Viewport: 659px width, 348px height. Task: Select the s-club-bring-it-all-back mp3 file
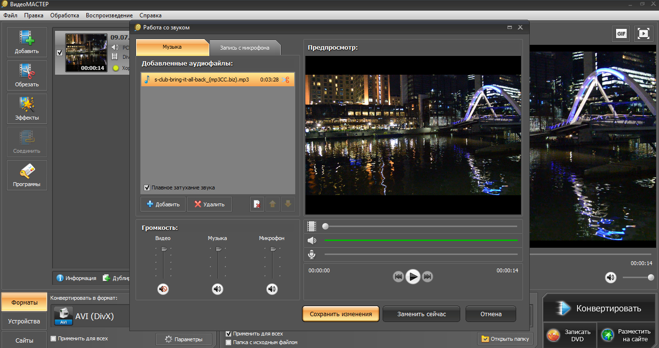[x=202, y=80]
